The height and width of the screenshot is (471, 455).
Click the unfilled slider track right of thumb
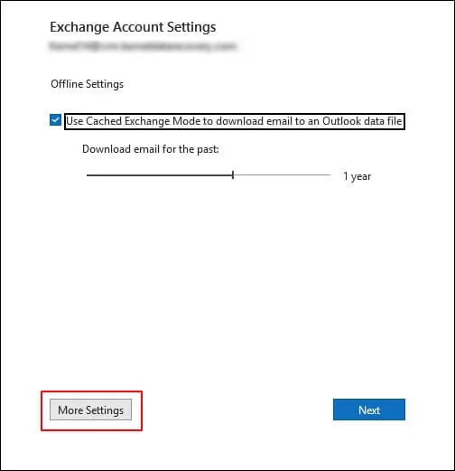pos(283,174)
